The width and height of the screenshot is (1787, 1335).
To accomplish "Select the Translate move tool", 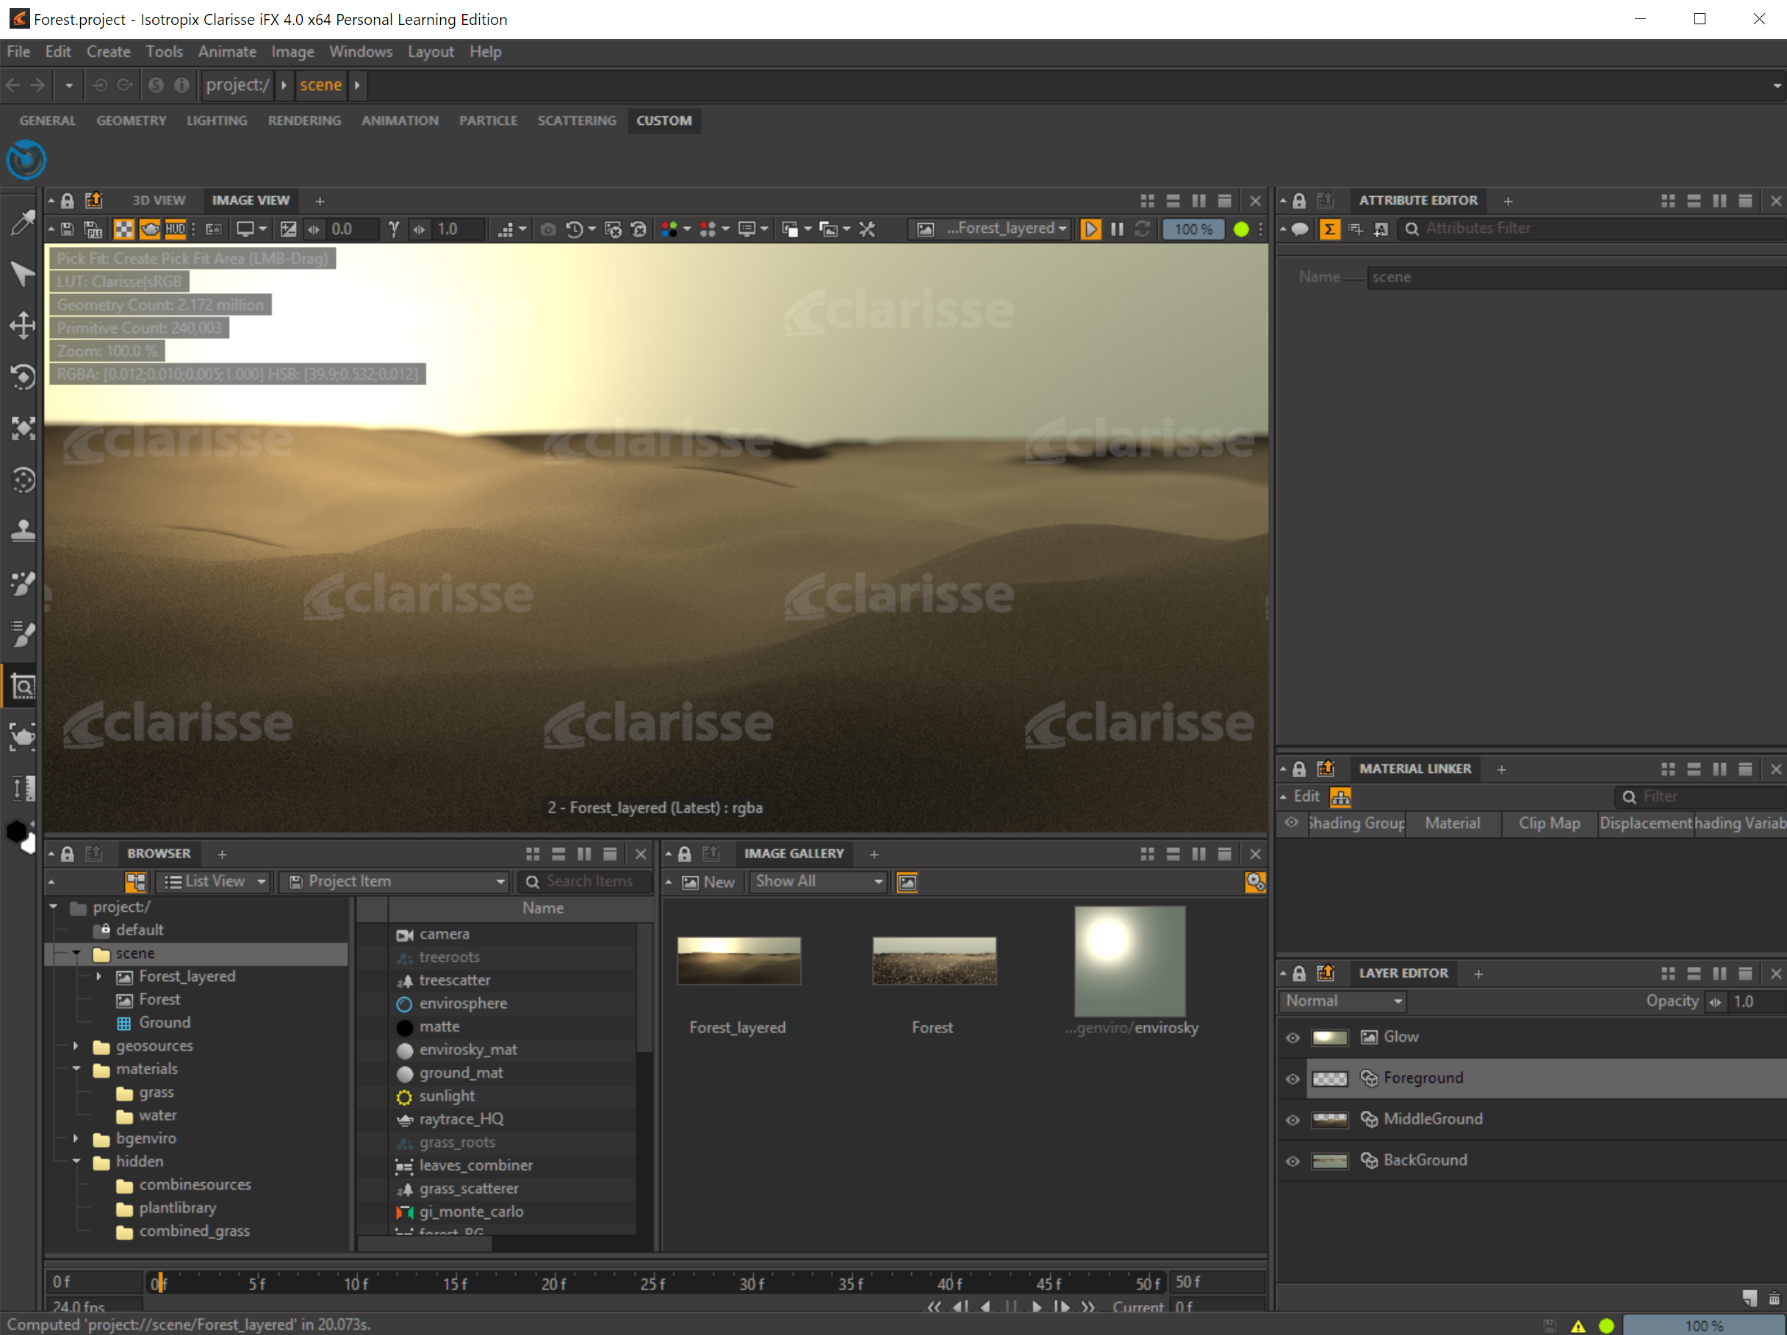I will coord(23,325).
